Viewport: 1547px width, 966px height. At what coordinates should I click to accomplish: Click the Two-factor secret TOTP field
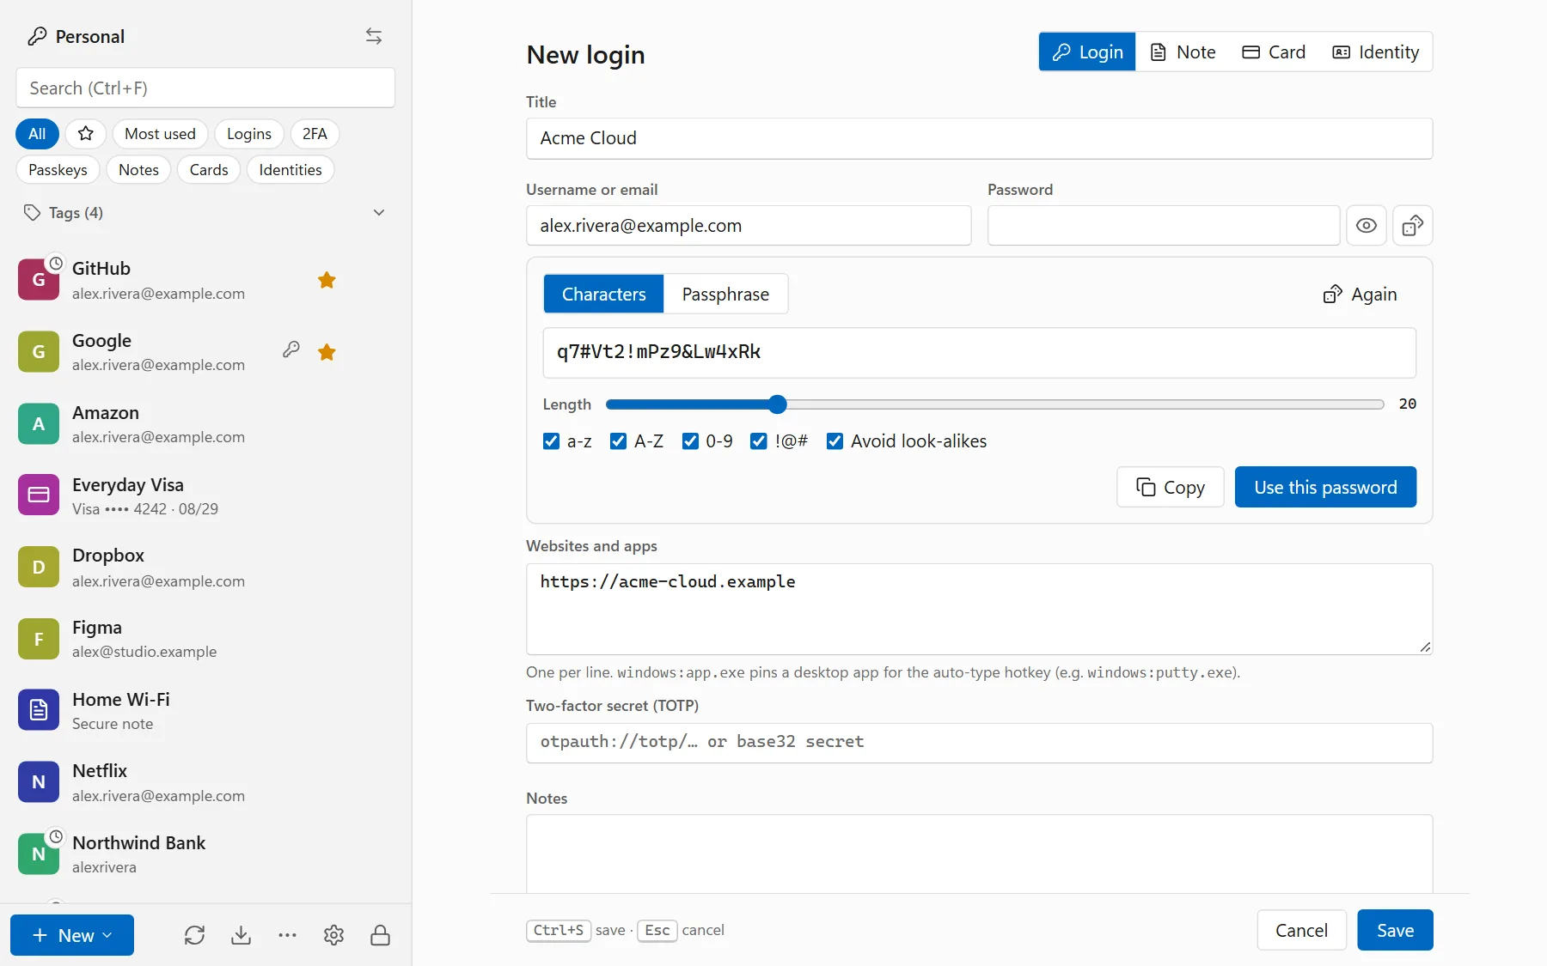(x=979, y=743)
